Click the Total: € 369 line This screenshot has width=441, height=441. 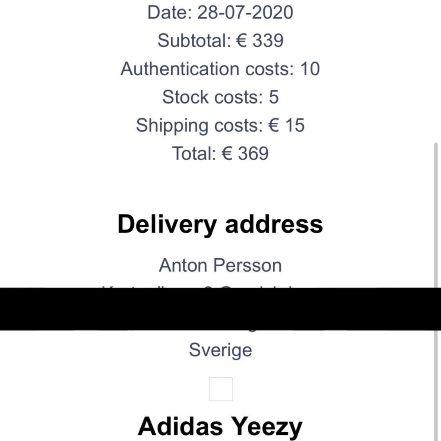(220, 154)
